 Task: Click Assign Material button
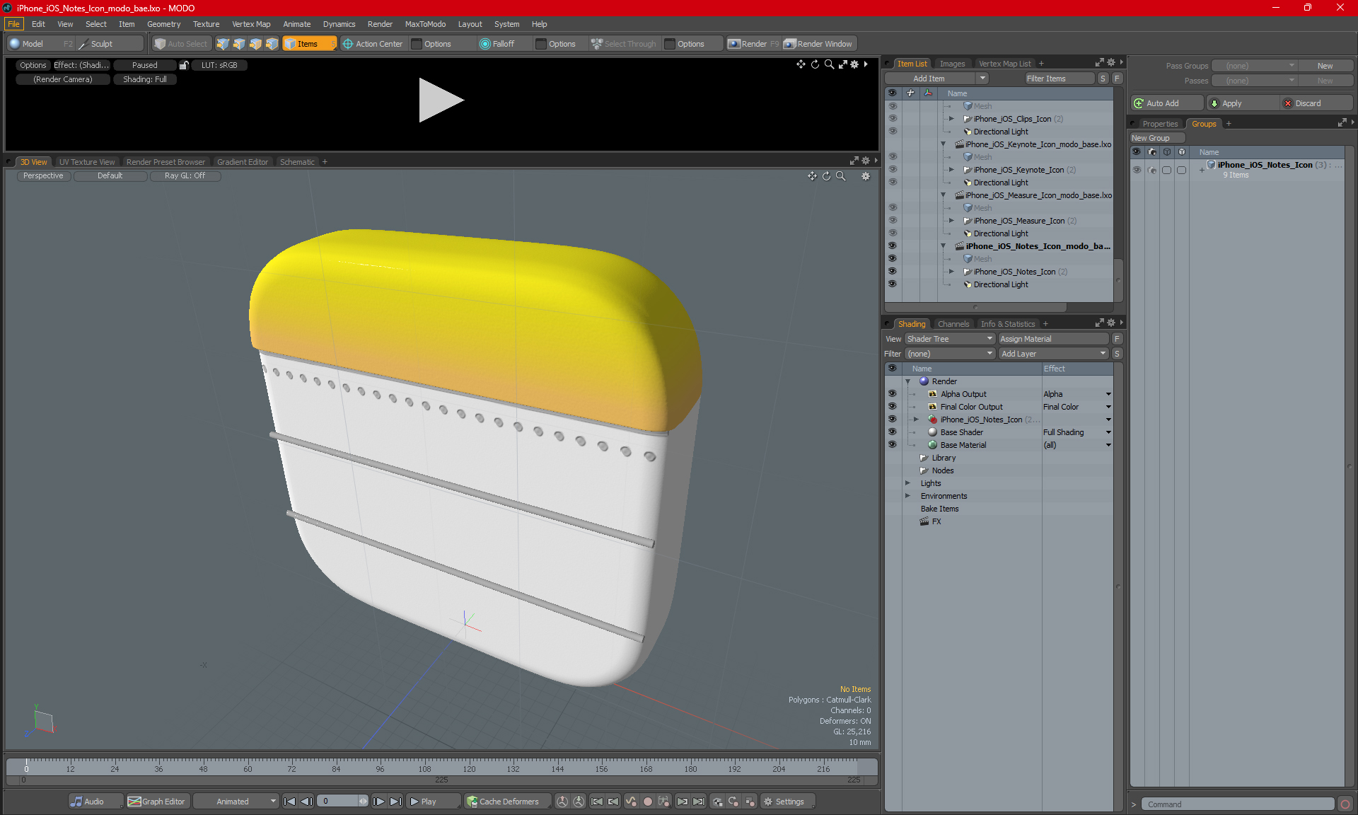(x=1054, y=339)
